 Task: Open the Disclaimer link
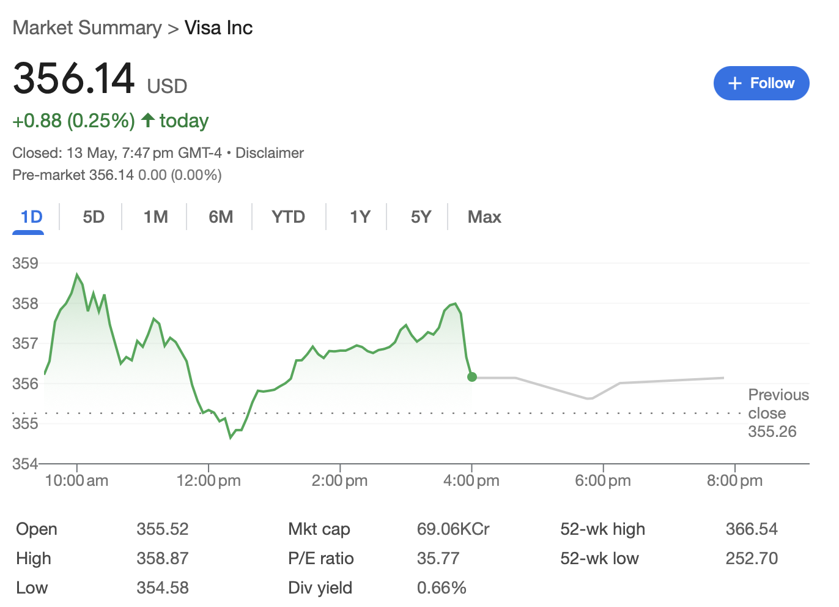(x=270, y=153)
